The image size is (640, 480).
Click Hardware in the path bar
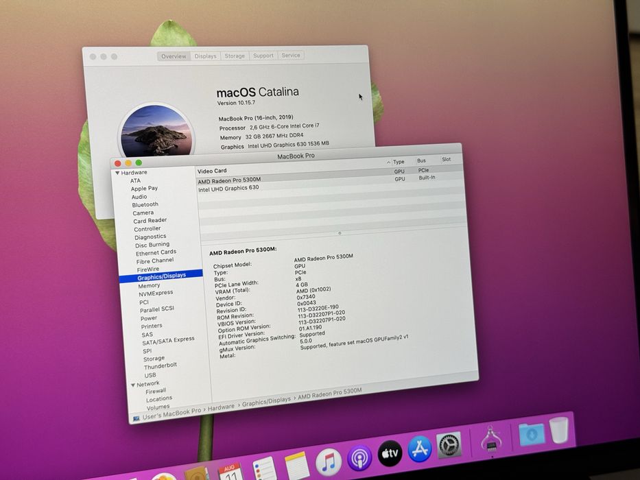tap(221, 408)
